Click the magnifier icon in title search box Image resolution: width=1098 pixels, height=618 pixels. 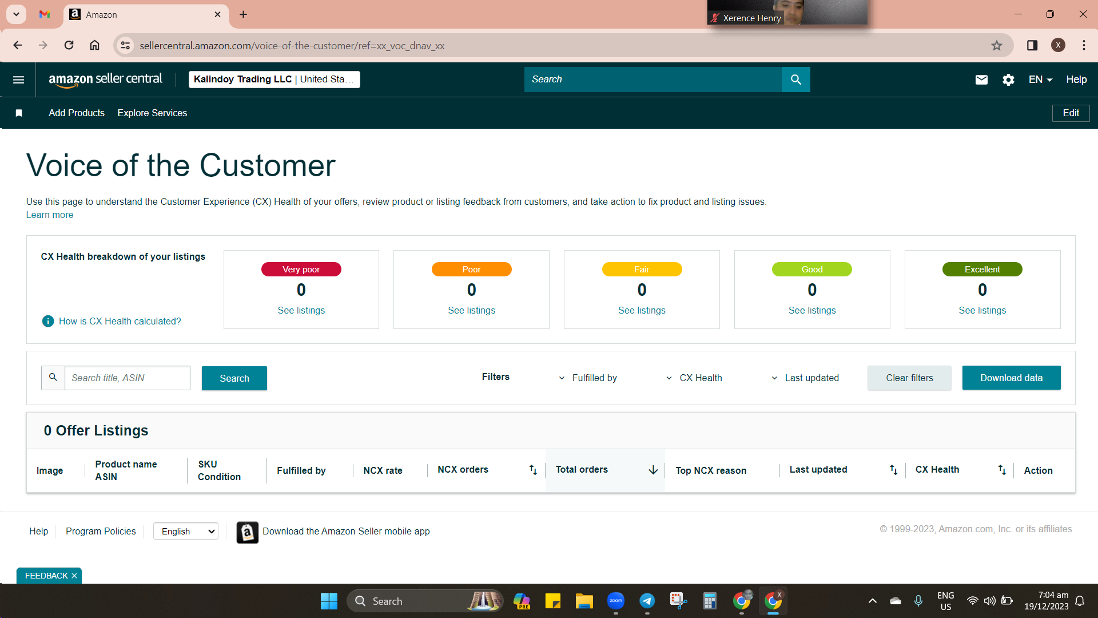(53, 378)
